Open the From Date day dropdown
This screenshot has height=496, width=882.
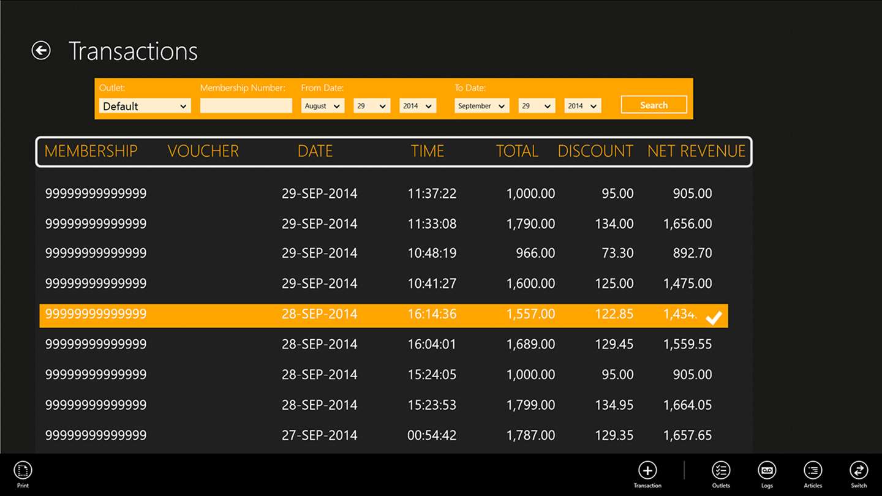tap(372, 106)
